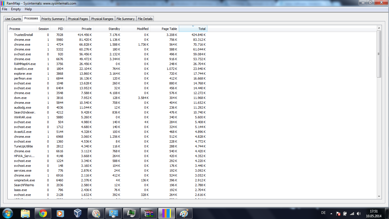This screenshot has width=389, height=219.
Task: Switch to the Use Counts tab
Action: [13, 19]
